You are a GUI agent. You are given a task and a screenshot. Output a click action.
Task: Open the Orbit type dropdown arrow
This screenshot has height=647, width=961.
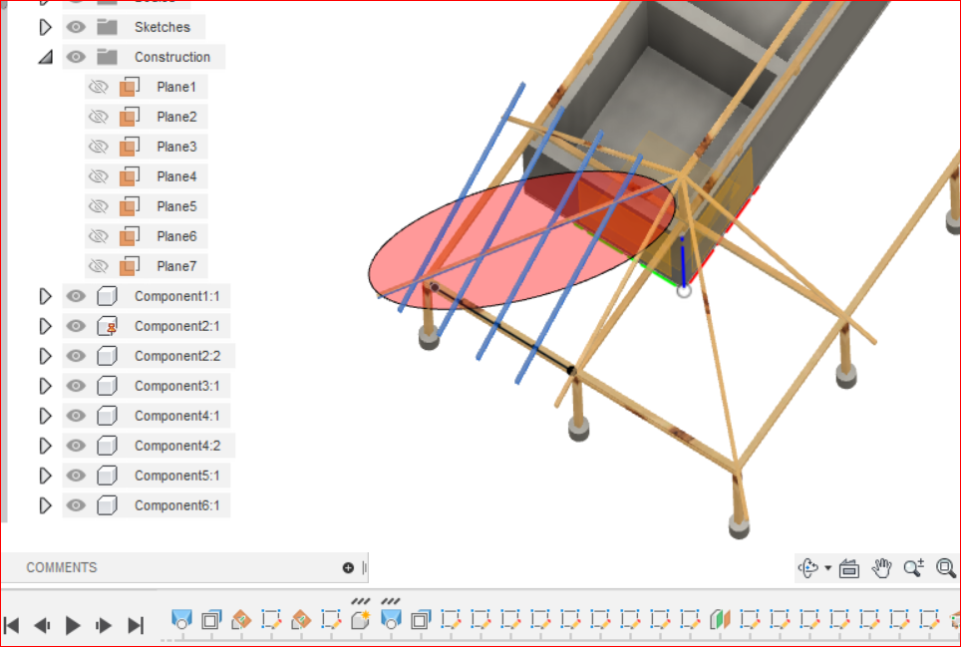[828, 568]
